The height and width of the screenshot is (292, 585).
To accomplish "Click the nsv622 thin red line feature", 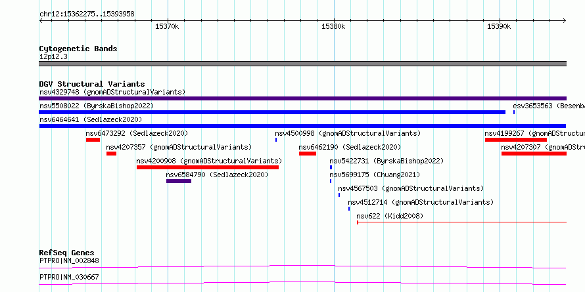I will click(x=461, y=222).
